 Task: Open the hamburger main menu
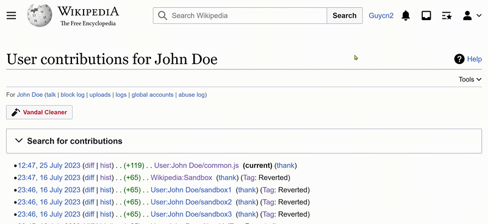click(x=11, y=16)
